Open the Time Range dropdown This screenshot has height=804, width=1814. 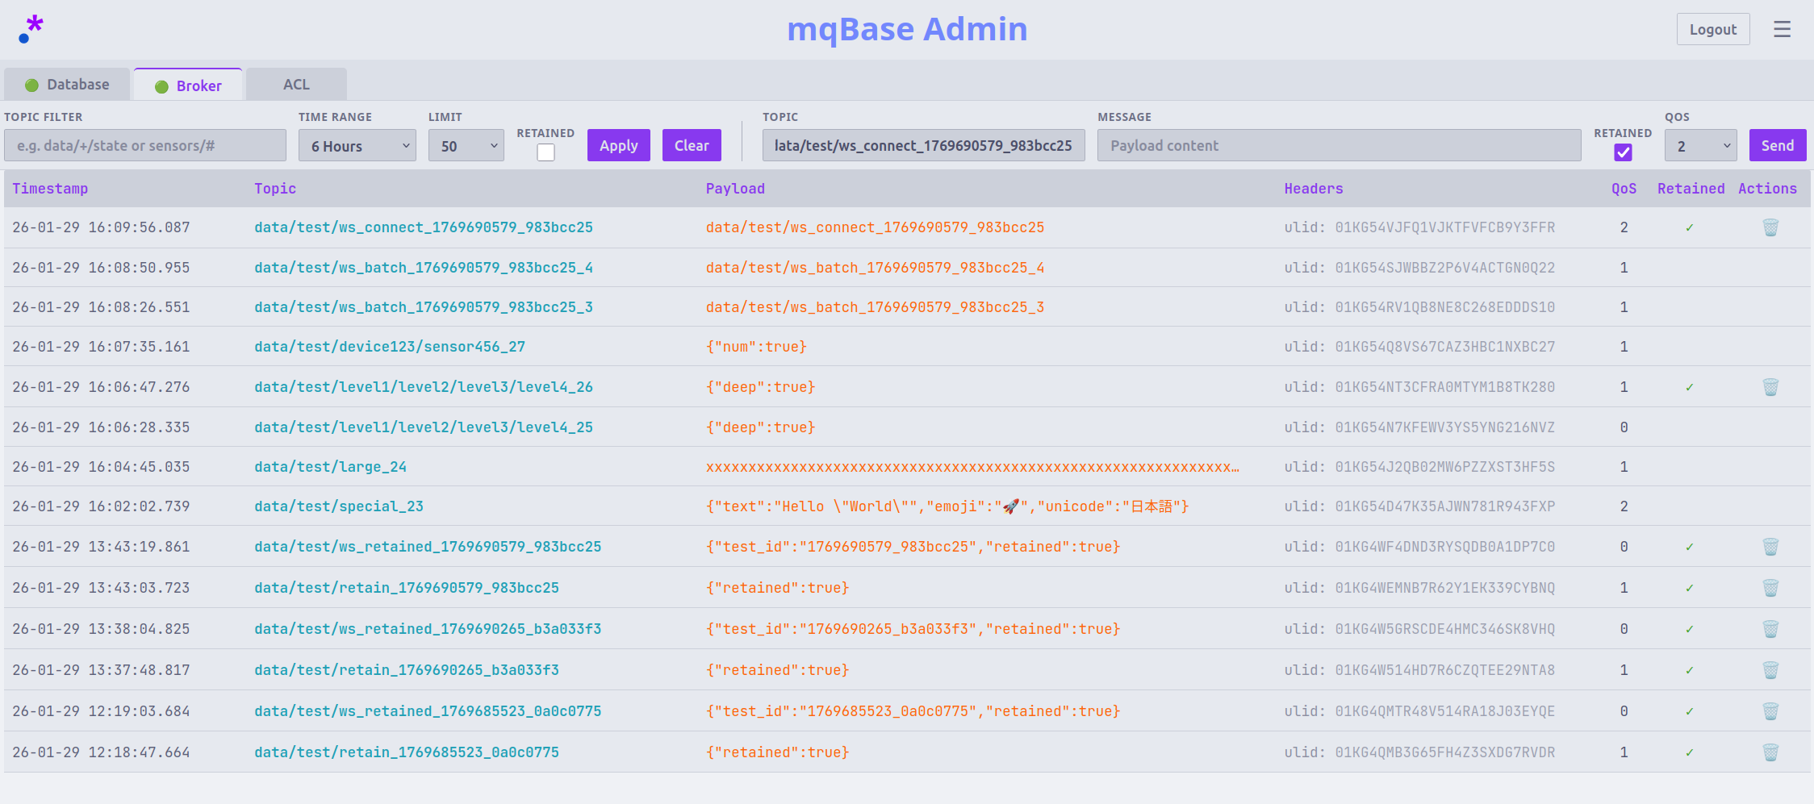(x=357, y=146)
